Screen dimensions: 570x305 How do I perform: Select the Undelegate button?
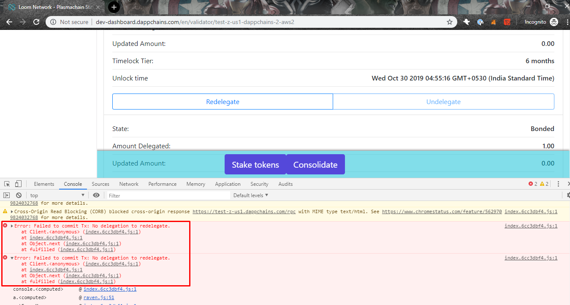click(443, 102)
